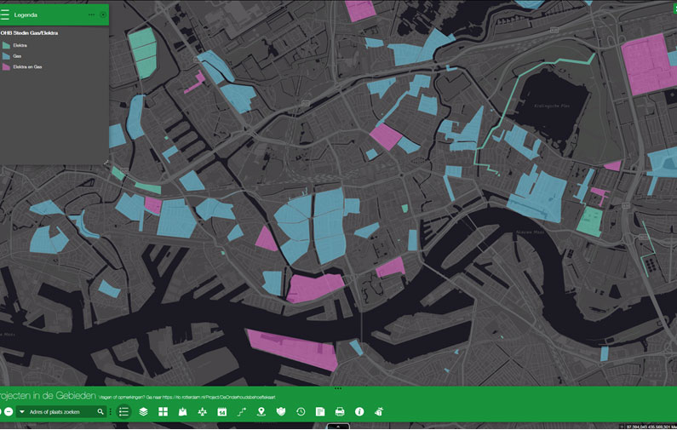The image size is (677, 430).
Task: Click the search magnifier button
Action: (x=100, y=412)
